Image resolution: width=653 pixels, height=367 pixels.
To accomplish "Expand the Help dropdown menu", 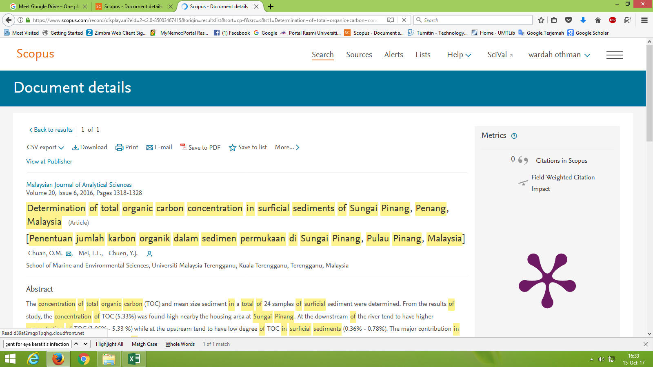I will (459, 55).
